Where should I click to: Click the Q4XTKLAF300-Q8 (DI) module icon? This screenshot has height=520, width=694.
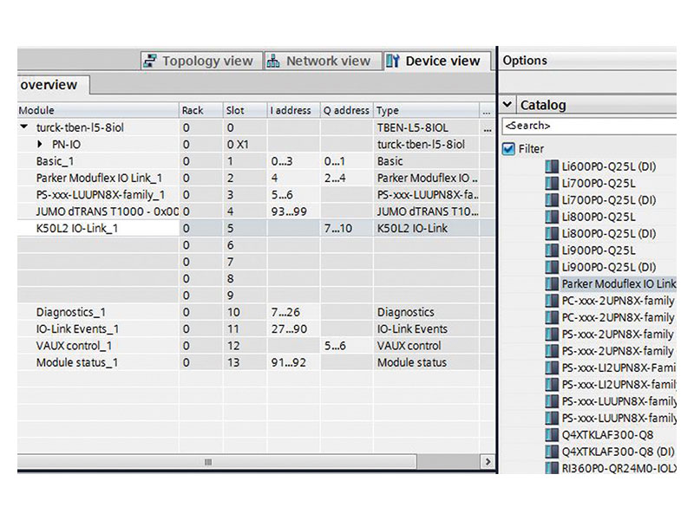(552, 452)
